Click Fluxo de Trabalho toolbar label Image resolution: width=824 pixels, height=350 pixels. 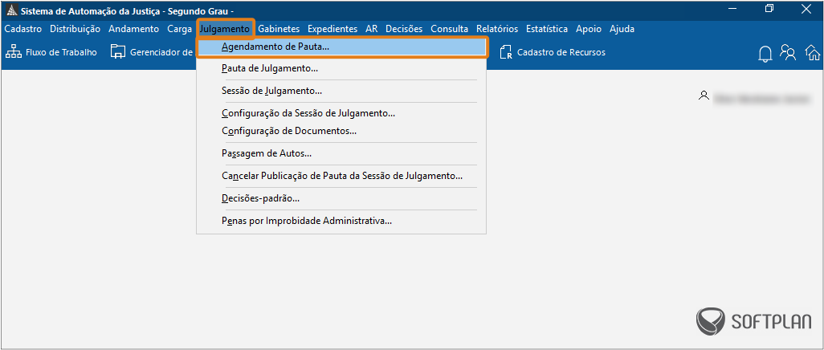pyautogui.click(x=62, y=52)
